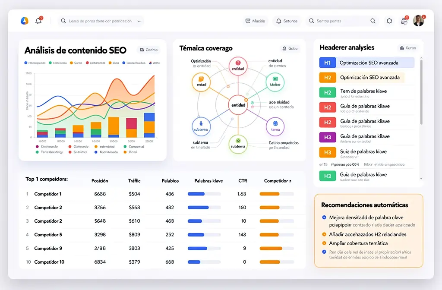
Task: Select the highlighted H1 Optimización SEO avanzada heading
Action: click(366, 62)
